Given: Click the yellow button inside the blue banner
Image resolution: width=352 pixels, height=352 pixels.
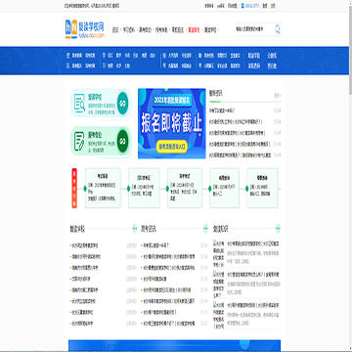Looking at the screenshot, I should [172, 147].
